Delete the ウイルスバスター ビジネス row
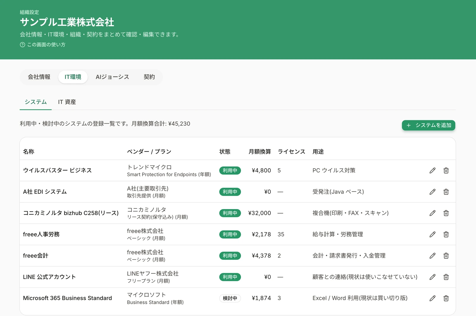476x316 pixels. (446, 170)
